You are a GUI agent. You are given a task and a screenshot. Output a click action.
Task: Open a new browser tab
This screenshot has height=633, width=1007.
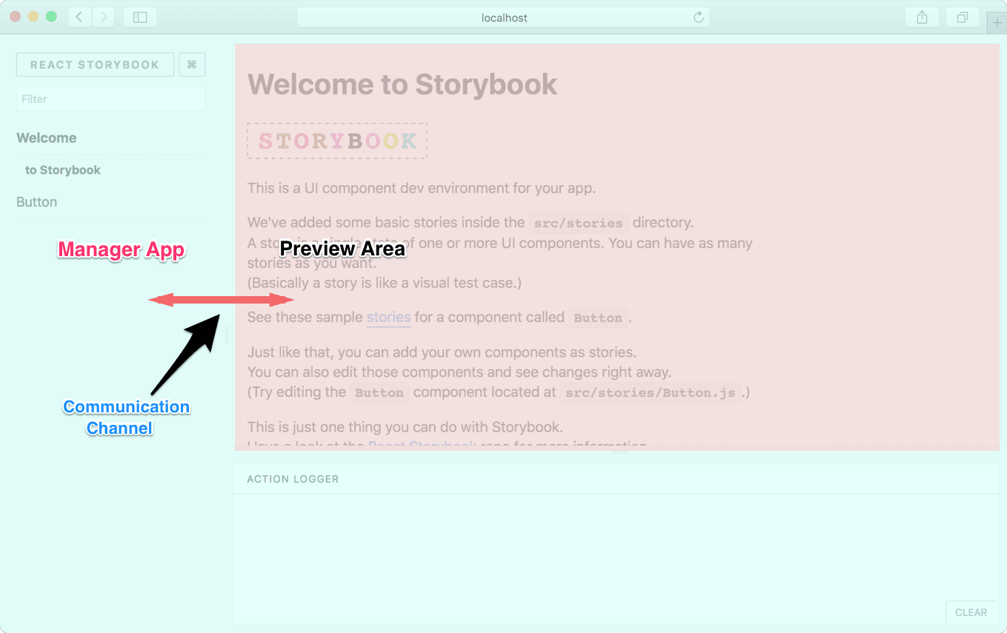[x=997, y=22]
